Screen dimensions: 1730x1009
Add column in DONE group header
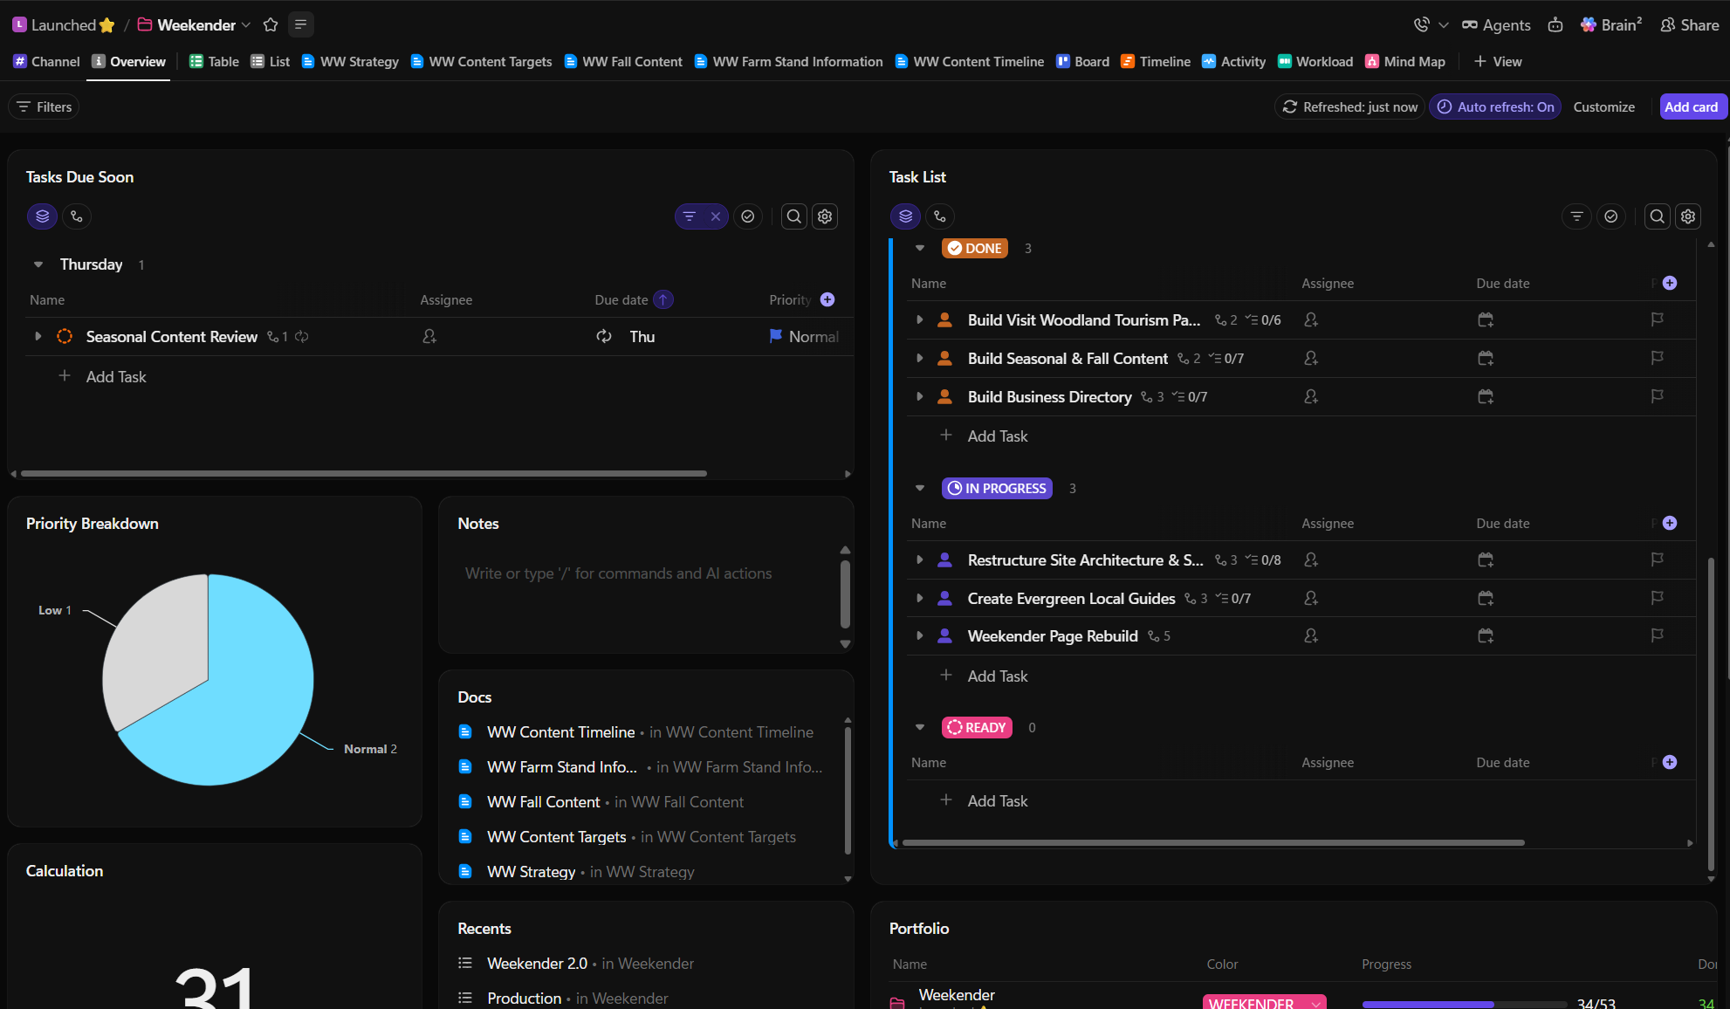tap(1670, 283)
